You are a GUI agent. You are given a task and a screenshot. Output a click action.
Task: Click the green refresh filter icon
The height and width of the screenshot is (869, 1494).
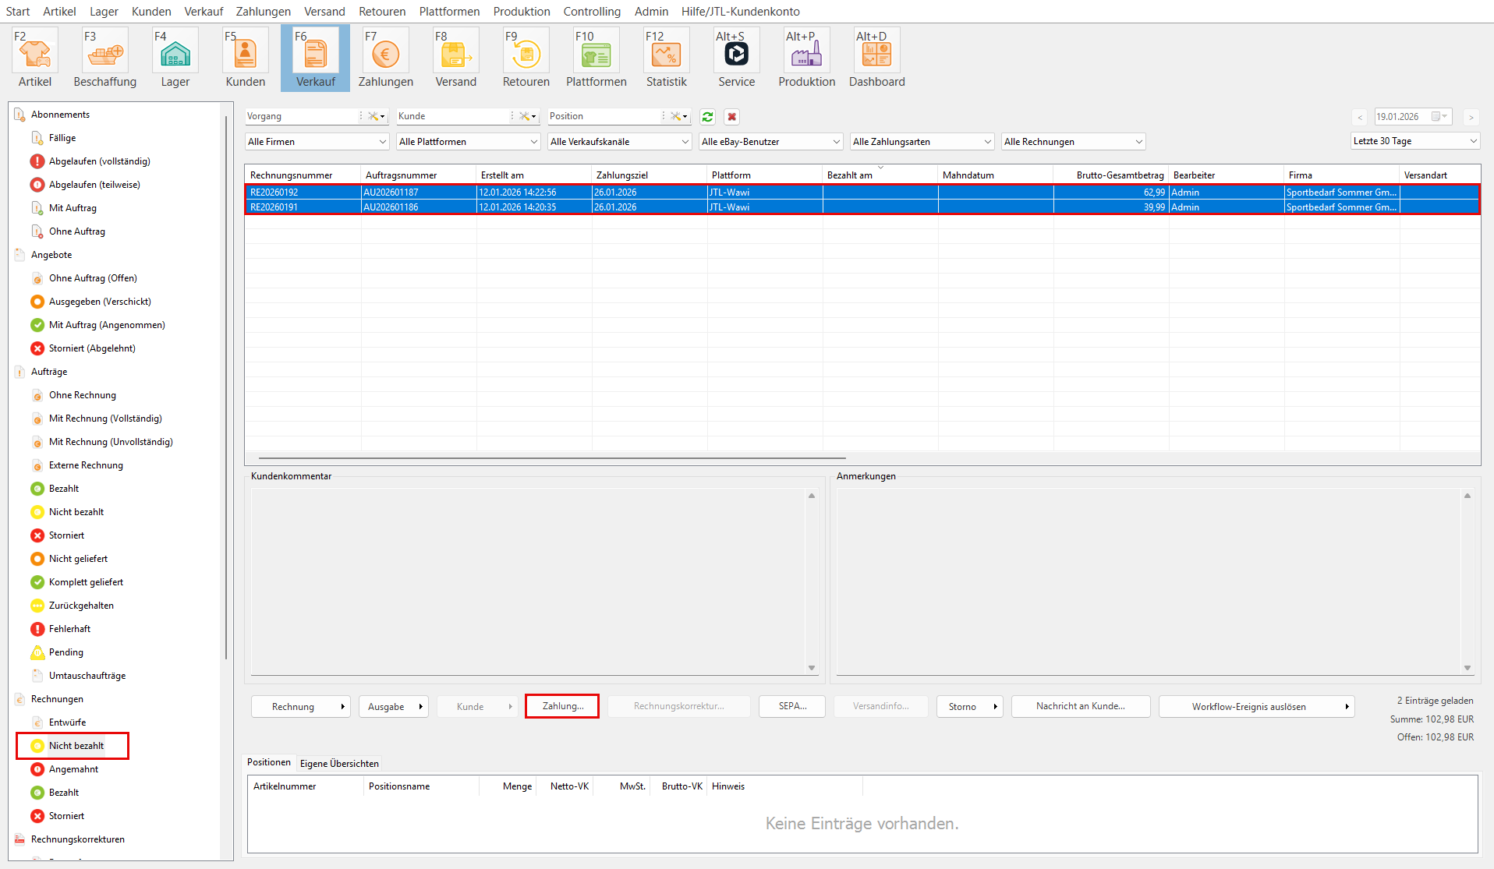coord(707,117)
